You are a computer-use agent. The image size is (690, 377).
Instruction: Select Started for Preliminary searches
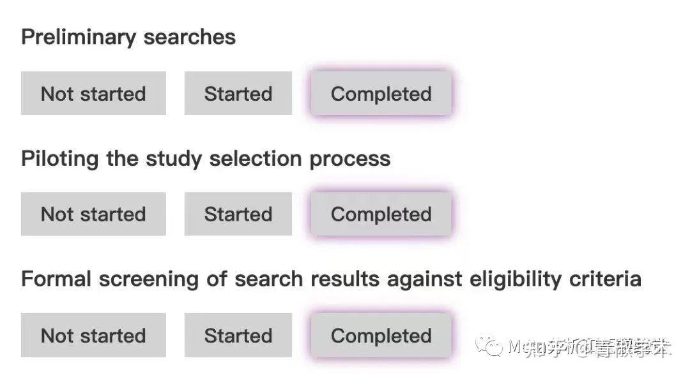click(238, 93)
